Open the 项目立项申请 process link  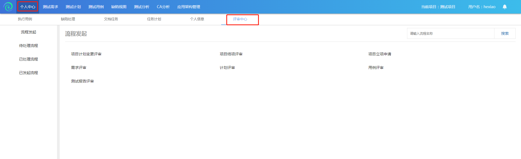click(380, 54)
